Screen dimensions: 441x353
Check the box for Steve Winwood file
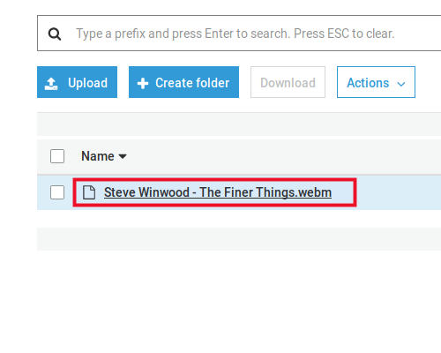[x=57, y=192]
